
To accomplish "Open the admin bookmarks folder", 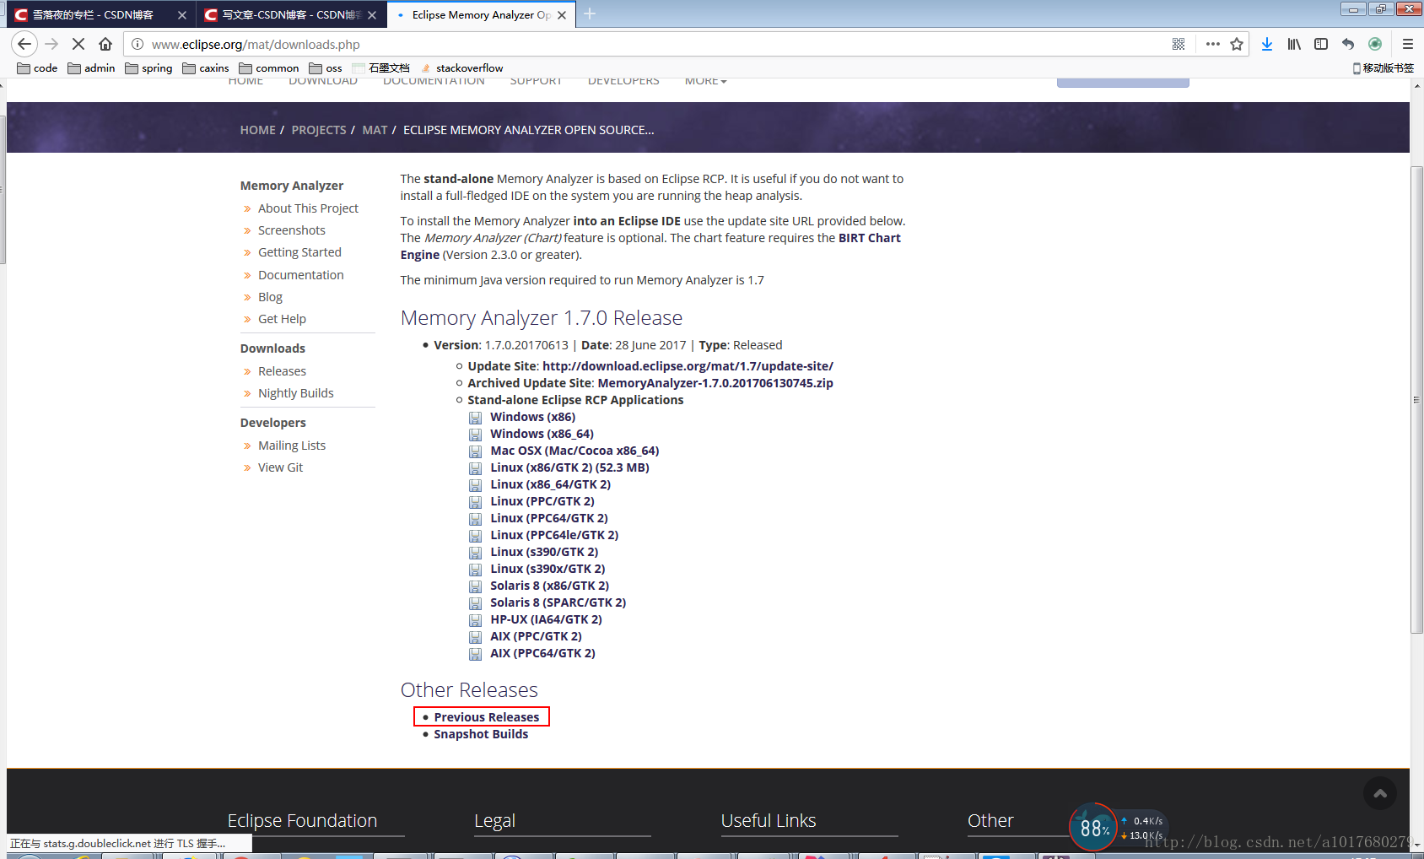I will click(91, 68).
